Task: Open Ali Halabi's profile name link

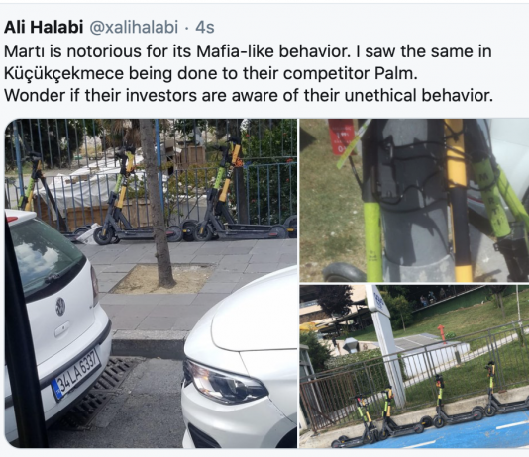Action: click(x=44, y=27)
